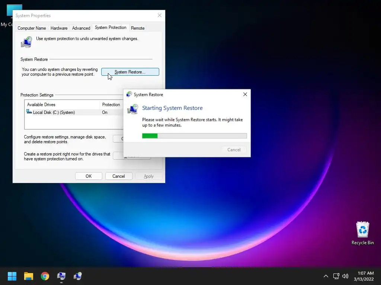Click the large Starting System Restore icon
The height and width of the screenshot is (285, 381).
click(x=133, y=109)
